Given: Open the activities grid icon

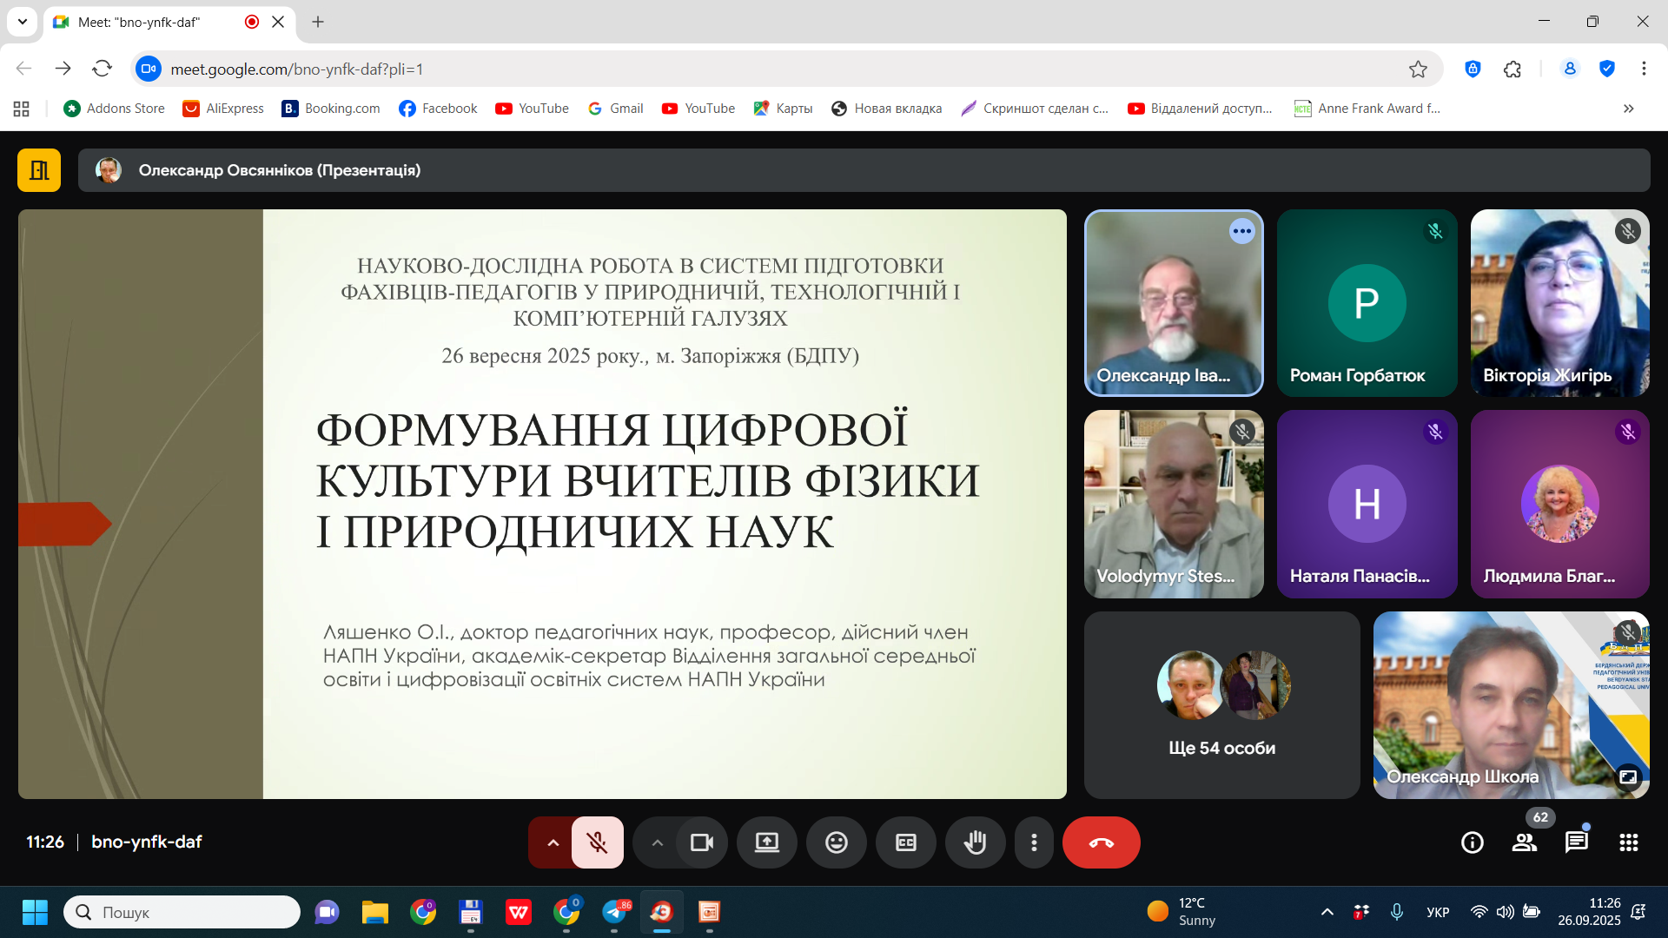Looking at the screenshot, I should (x=1628, y=842).
